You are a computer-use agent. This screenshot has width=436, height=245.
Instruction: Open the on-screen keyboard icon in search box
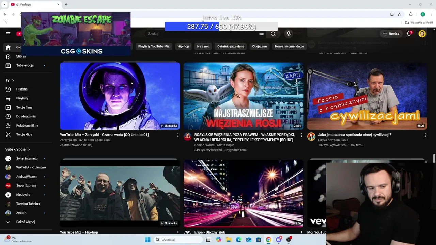[x=262, y=34]
